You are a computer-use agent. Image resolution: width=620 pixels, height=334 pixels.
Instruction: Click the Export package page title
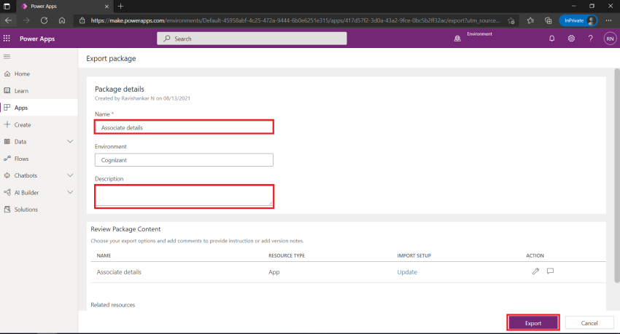tap(111, 58)
